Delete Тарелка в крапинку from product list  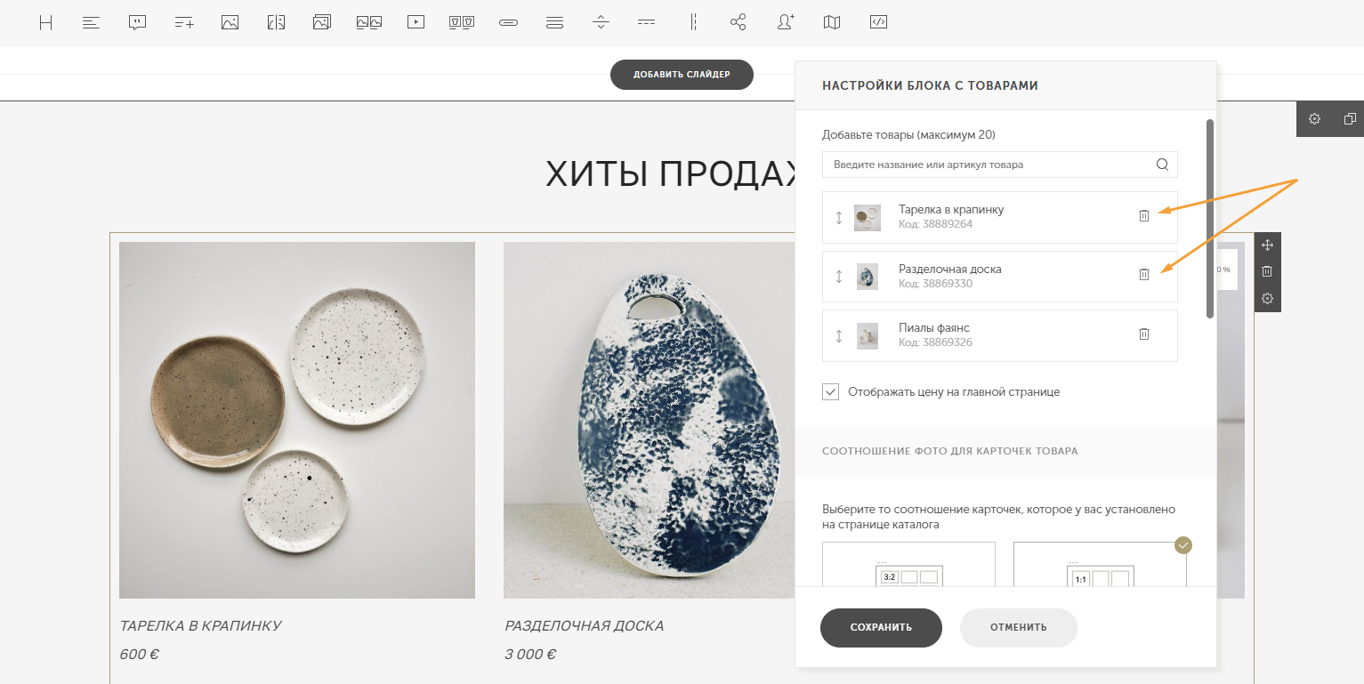pyautogui.click(x=1144, y=215)
